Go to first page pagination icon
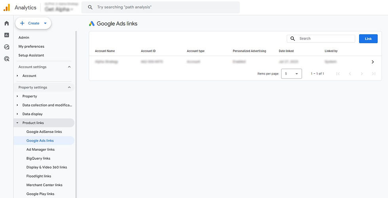Screen dimensions: 388x198 click(x=338, y=74)
